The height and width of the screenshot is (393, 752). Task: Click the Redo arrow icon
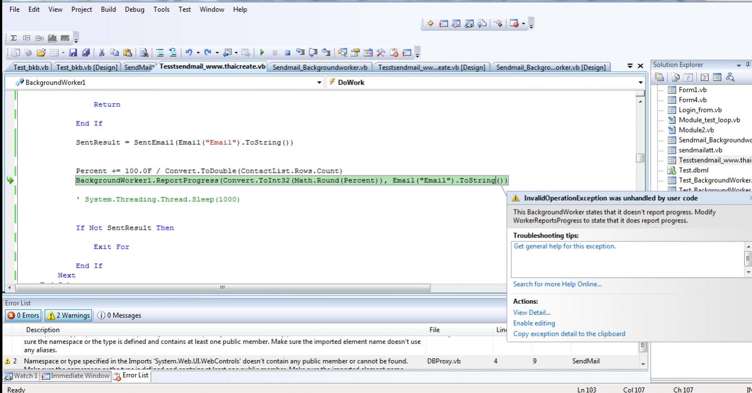[207, 54]
